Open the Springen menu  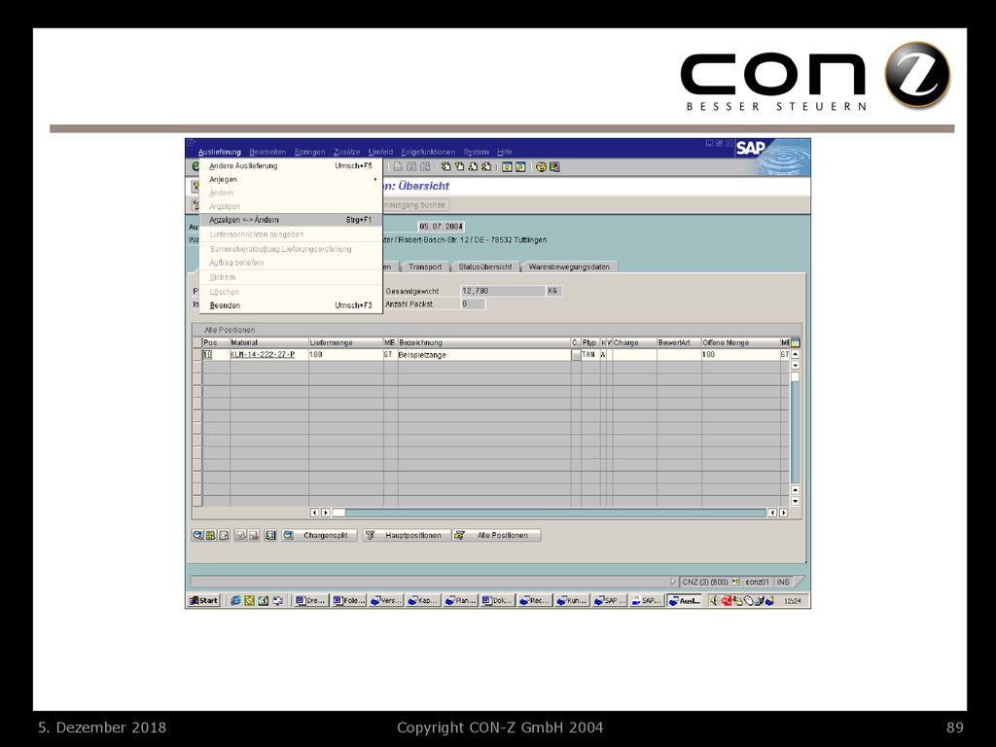(309, 152)
